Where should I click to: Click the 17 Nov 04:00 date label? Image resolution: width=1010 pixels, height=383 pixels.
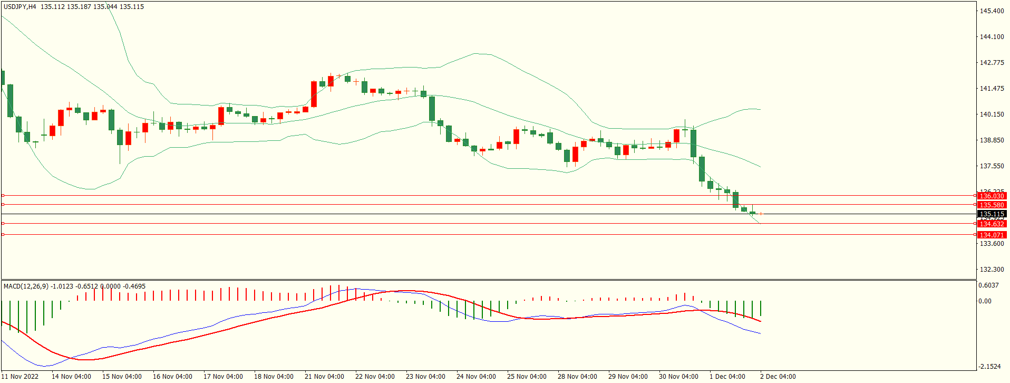click(x=223, y=377)
